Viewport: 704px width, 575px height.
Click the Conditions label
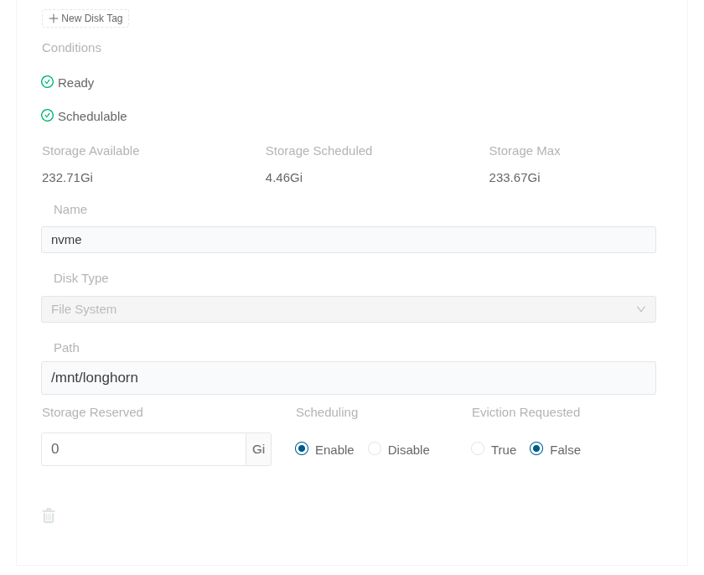72,48
